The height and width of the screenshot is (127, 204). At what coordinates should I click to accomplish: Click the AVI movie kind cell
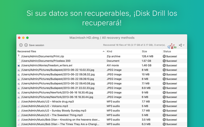(x=113, y=65)
